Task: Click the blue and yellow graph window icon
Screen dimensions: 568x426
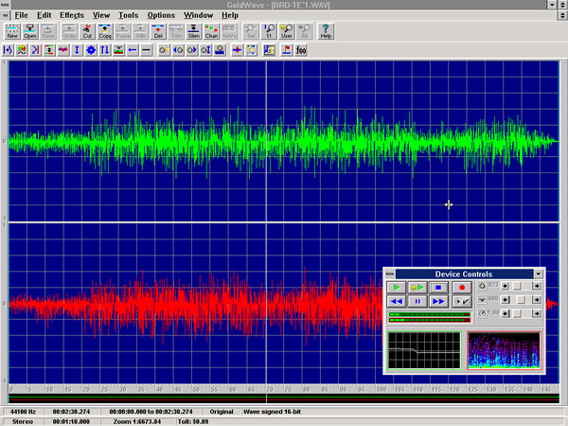Action: tap(269, 50)
